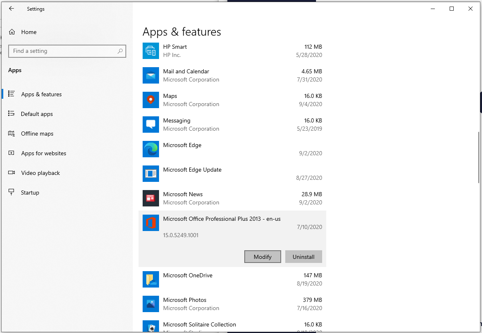Select the Mail and Calendar icon

click(x=151, y=75)
